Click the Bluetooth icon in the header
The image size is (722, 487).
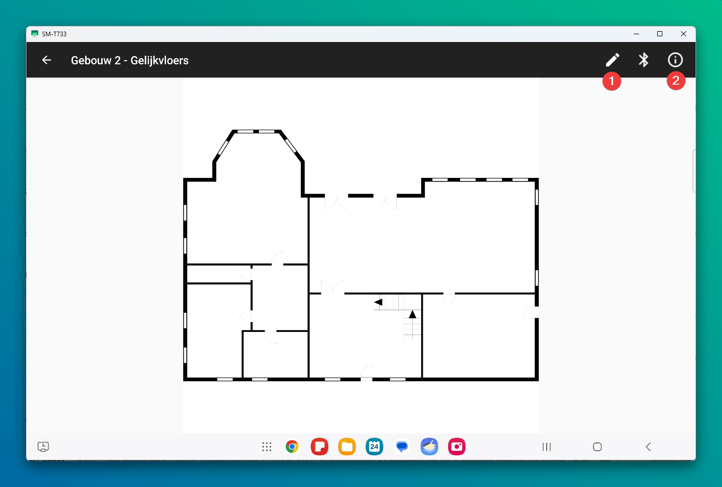coord(644,60)
